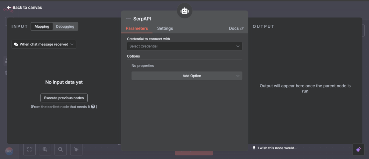Click the Options section label
The image size is (369, 159).
pos(133,56)
